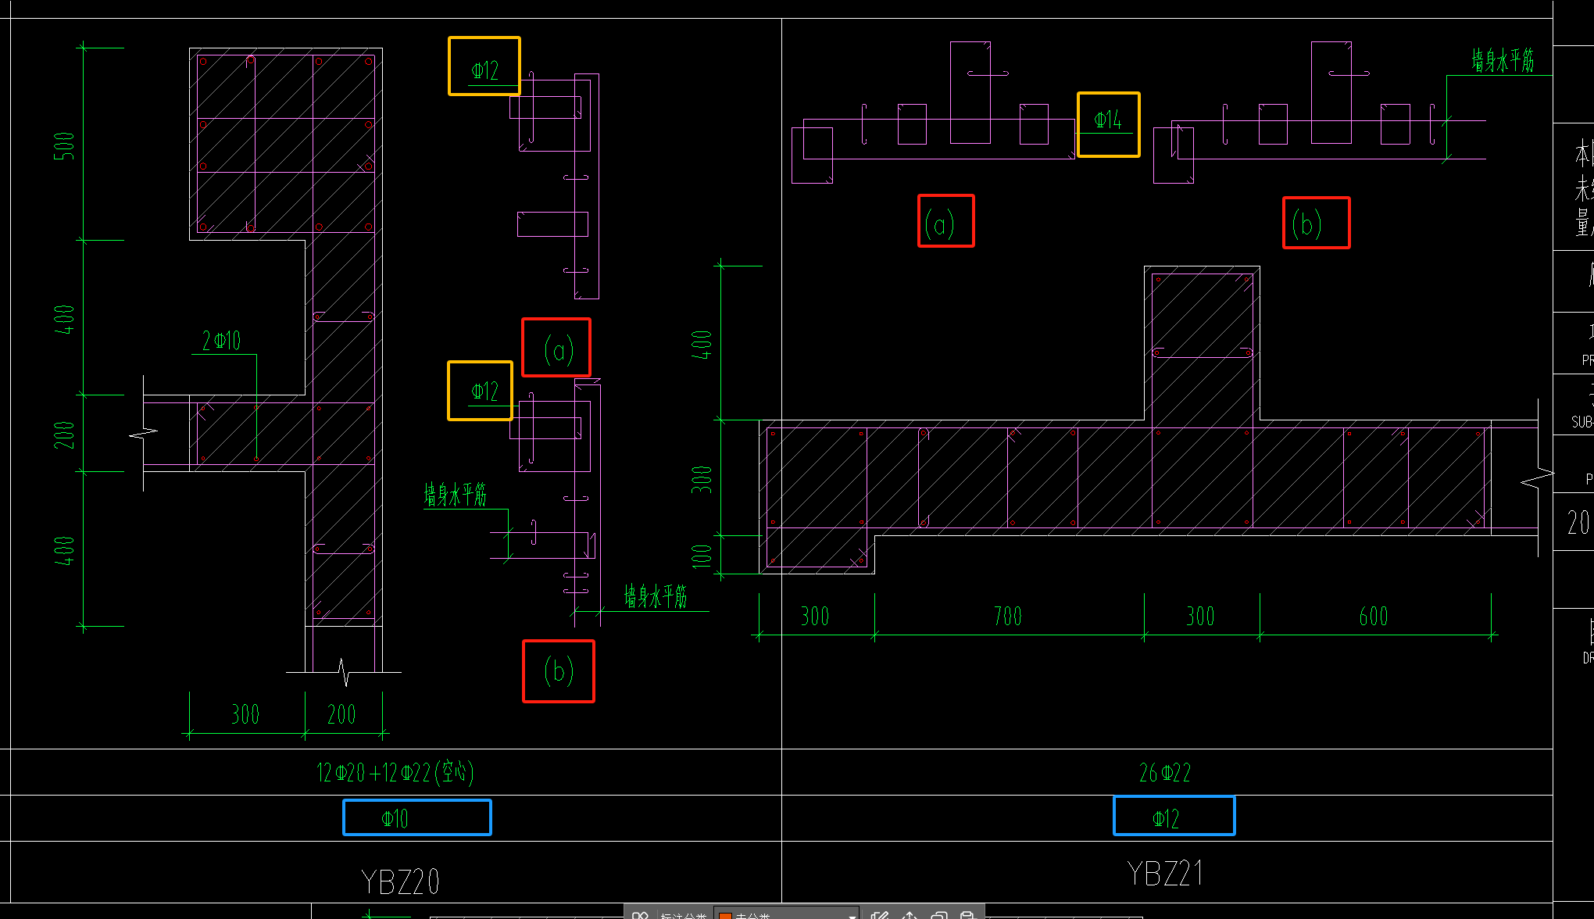Select the 12Φ20+12Φ22(空心) reinforcement text
1594x919 pixels.
(395, 772)
